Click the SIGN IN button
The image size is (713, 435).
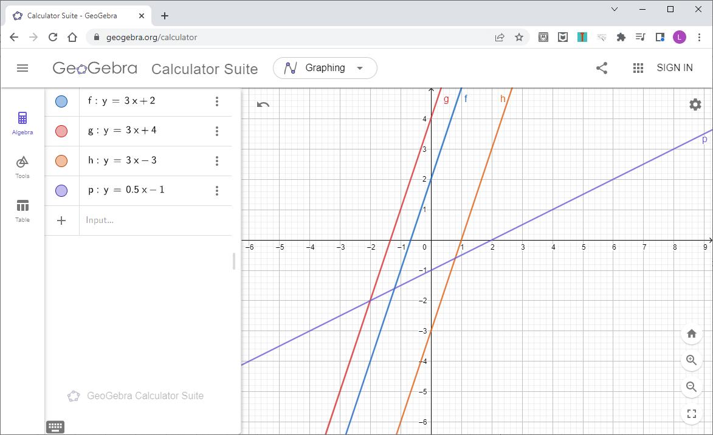pyautogui.click(x=674, y=68)
